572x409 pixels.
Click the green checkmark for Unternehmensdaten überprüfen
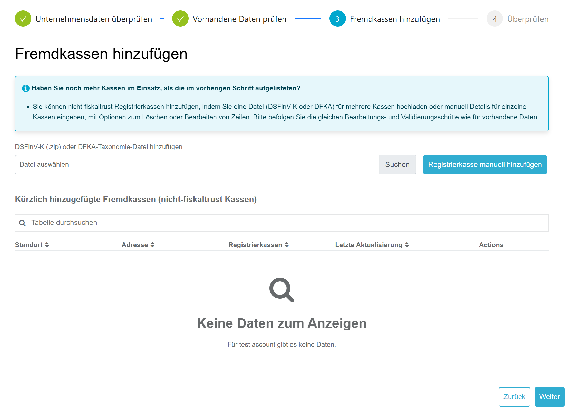click(23, 18)
